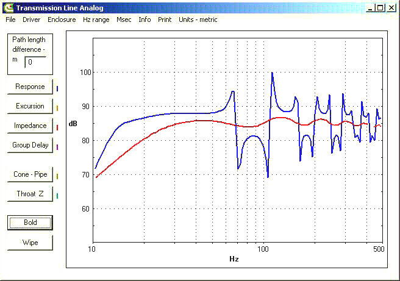Click the dB axis title
The height and width of the screenshot is (281, 400).
(73, 124)
